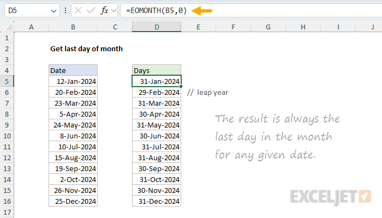
Task: Select cell with 5-Apr-2024
Action: 73,114
